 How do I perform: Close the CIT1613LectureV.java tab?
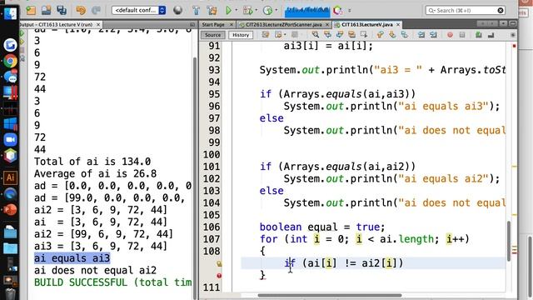[x=398, y=24]
